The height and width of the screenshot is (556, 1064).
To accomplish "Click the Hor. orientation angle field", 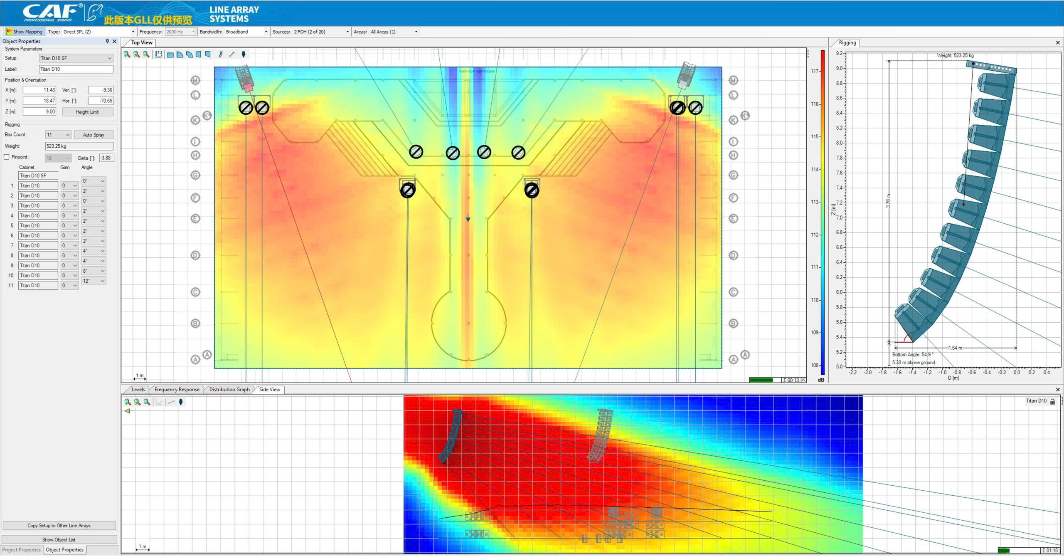I will click(x=101, y=101).
